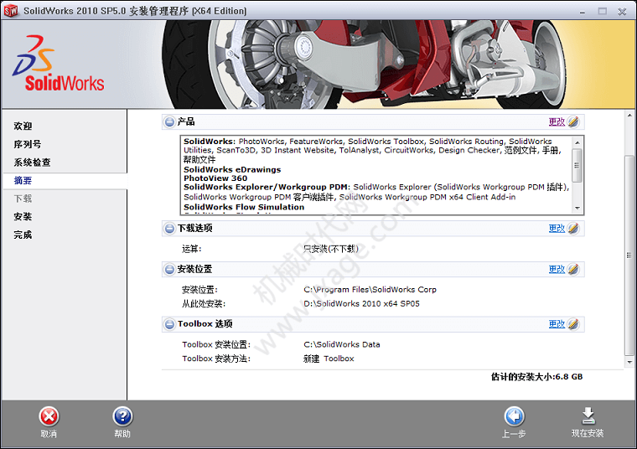The image size is (637, 449).
Task: Click install path C:\Program Files\SolidWorks Corp
Action: coord(370,290)
